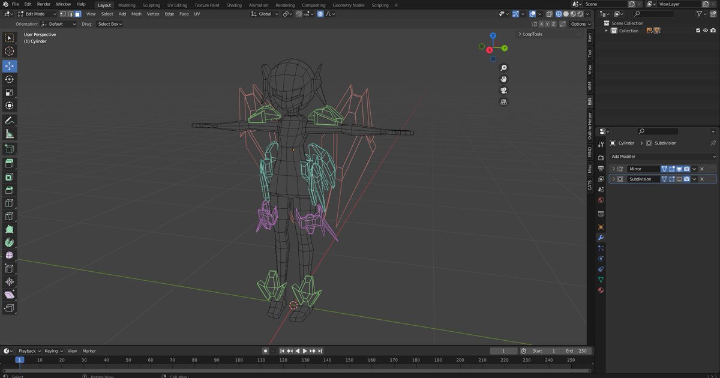Toggle Mirror modifier edit mode display
The height and width of the screenshot is (378, 720).
pyautogui.click(x=672, y=169)
